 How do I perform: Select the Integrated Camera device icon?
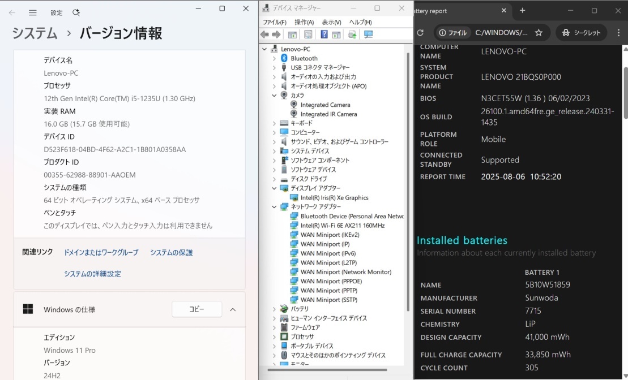click(293, 105)
